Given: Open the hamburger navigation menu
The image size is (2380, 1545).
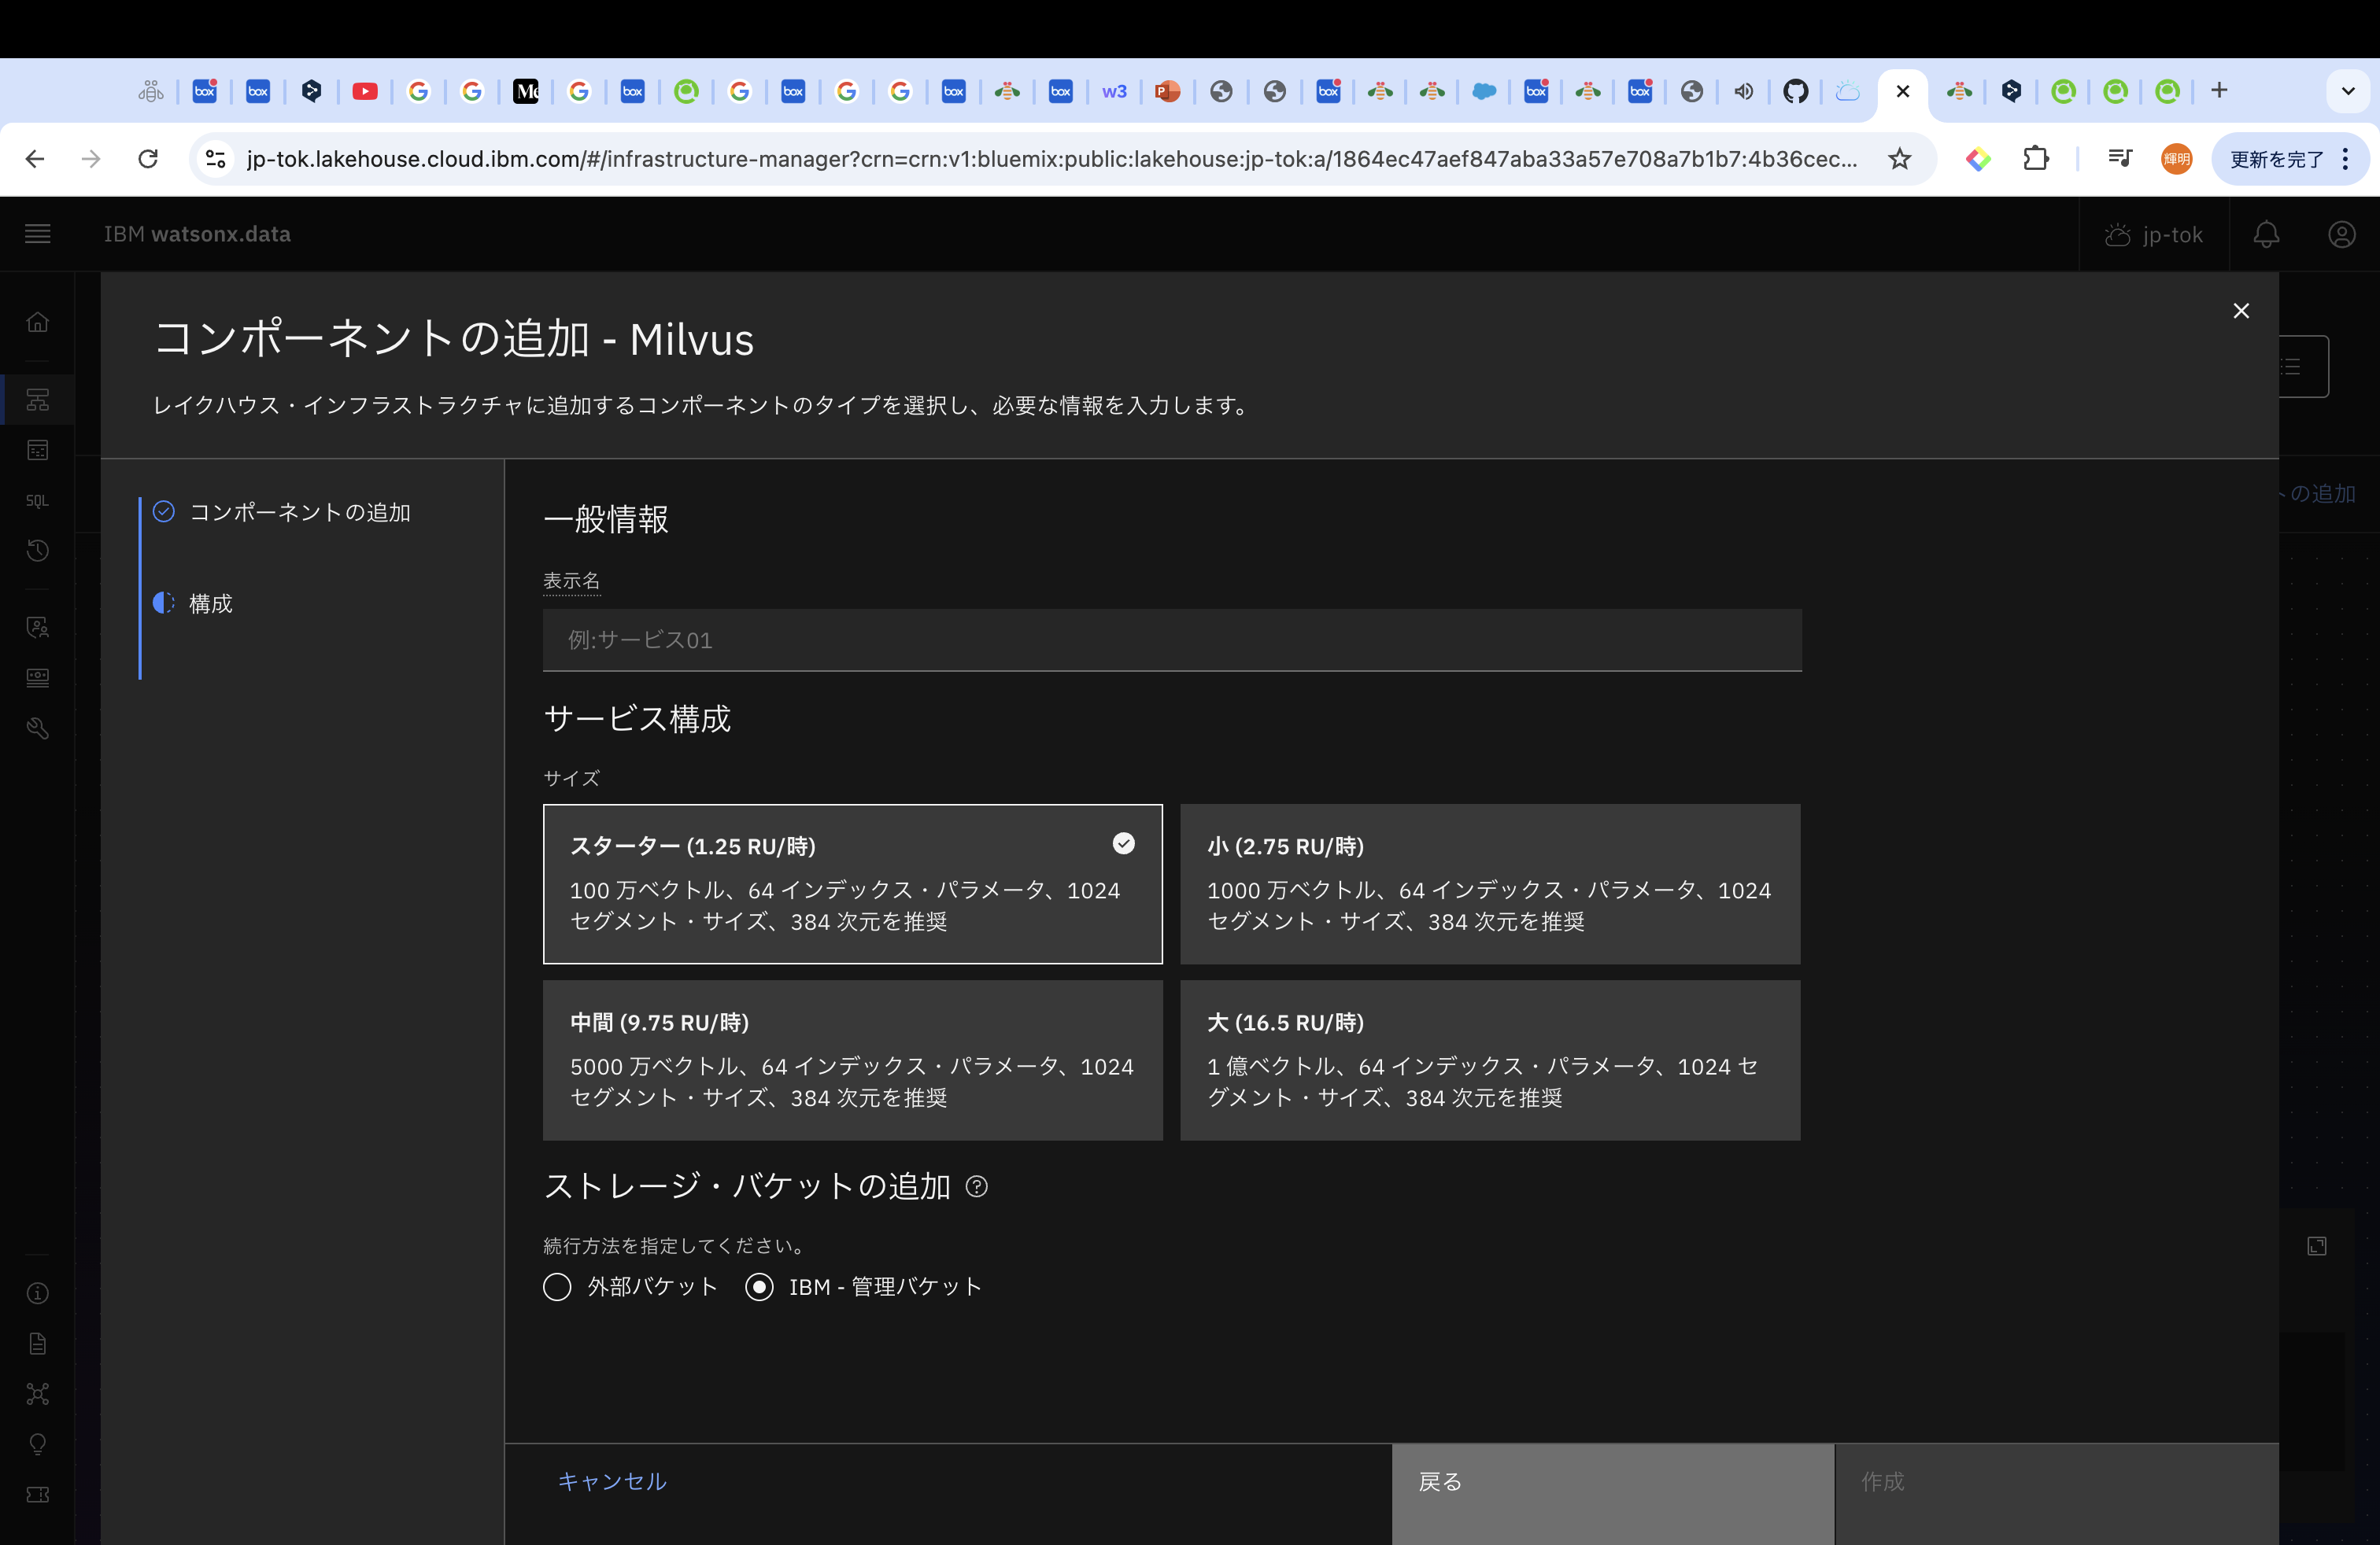Looking at the screenshot, I should 38,234.
